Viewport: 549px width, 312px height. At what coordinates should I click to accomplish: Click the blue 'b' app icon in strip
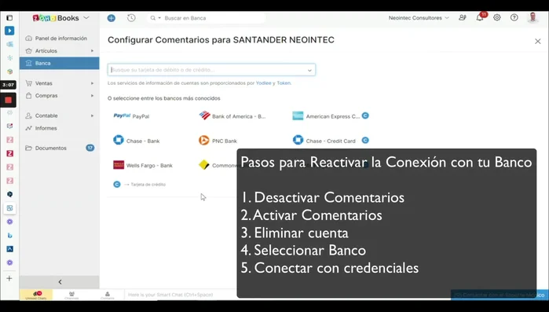click(x=9, y=235)
